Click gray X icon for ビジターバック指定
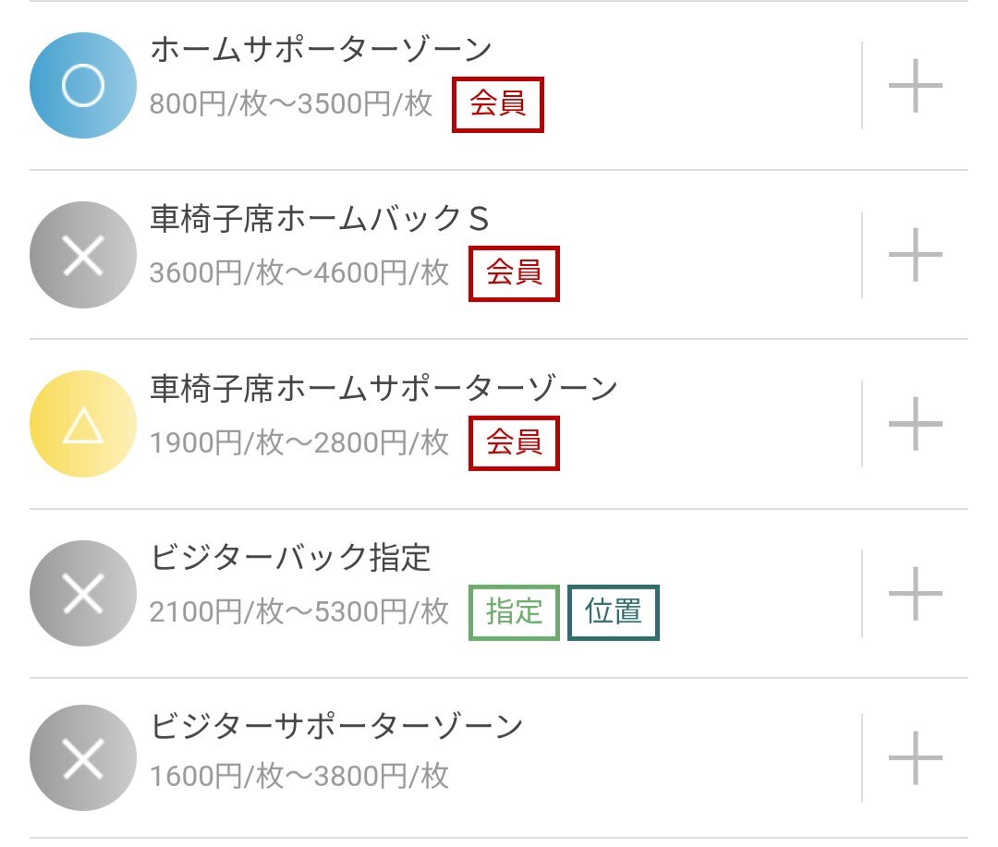 coord(83,593)
